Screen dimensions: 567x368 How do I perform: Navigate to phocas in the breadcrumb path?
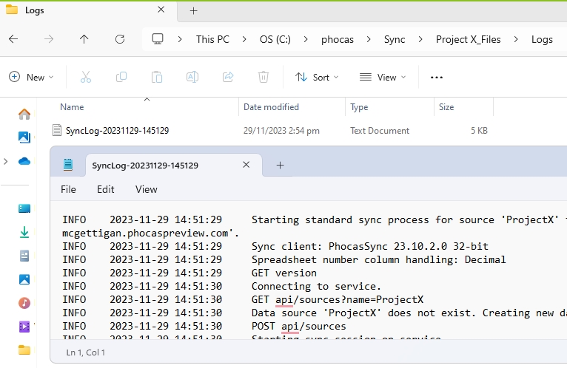tap(337, 39)
